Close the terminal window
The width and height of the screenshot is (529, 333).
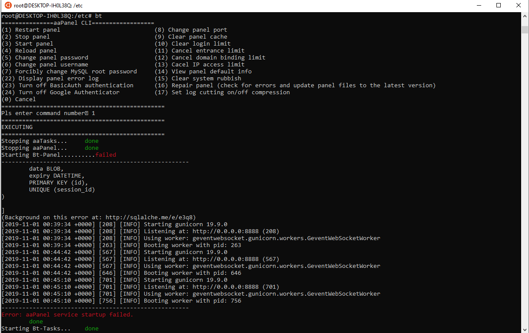point(519,6)
